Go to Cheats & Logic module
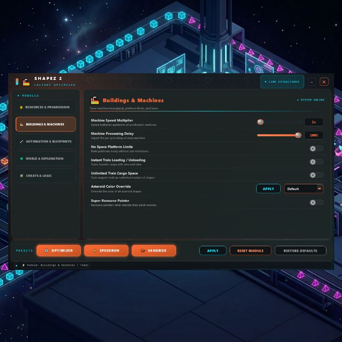The image size is (342, 342). 46,176
